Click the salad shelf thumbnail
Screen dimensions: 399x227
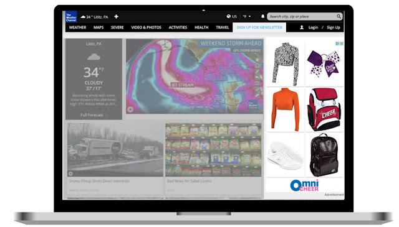click(x=213, y=150)
